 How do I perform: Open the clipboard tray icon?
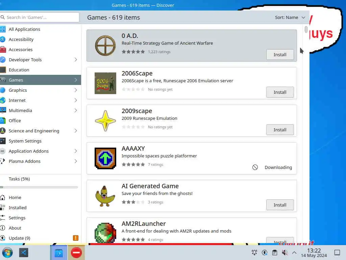click(274, 253)
